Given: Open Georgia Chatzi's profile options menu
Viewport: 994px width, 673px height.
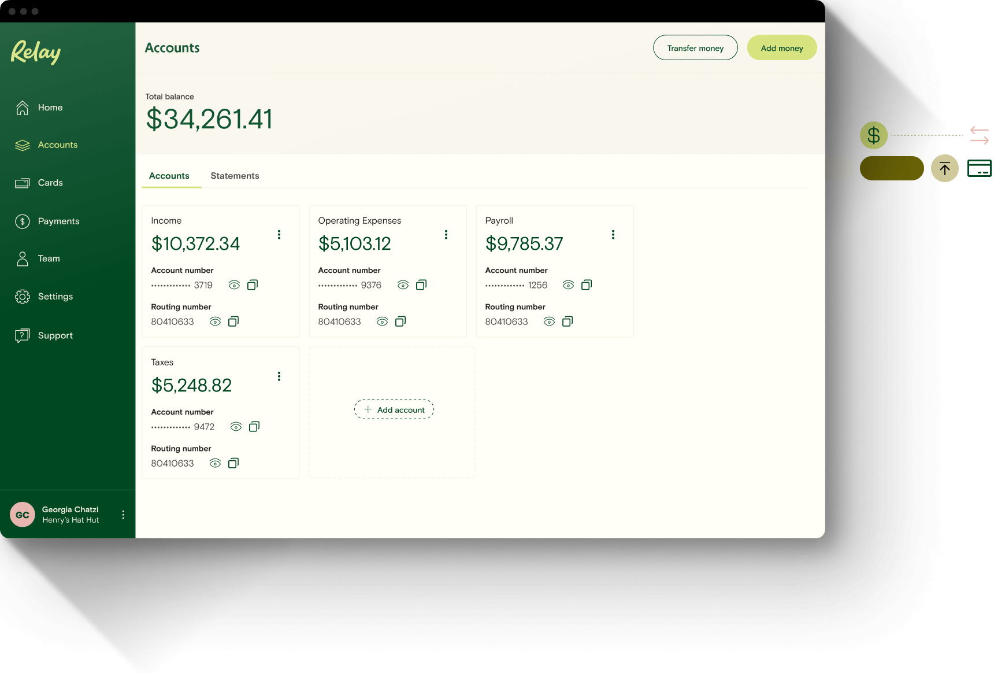Looking at the screenshot, I should (123, 514).
